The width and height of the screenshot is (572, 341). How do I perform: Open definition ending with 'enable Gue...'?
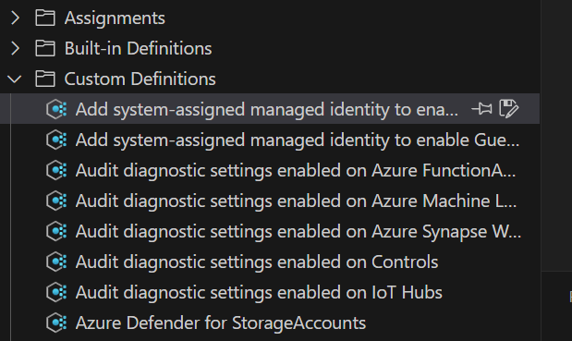(298, 140)
